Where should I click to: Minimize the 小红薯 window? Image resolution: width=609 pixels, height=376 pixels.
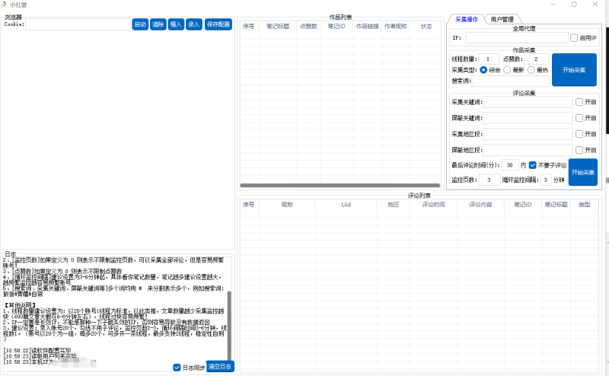[553, 5]
